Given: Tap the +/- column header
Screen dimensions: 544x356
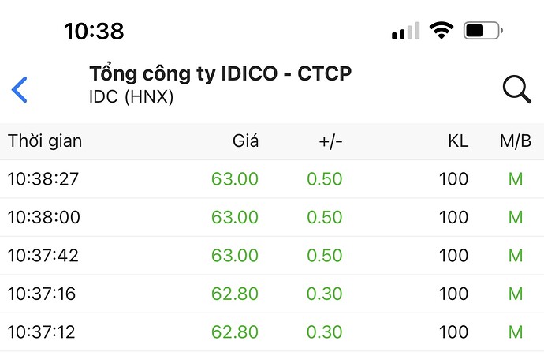Looking at the screenshot, I should [x=330, y=141].
